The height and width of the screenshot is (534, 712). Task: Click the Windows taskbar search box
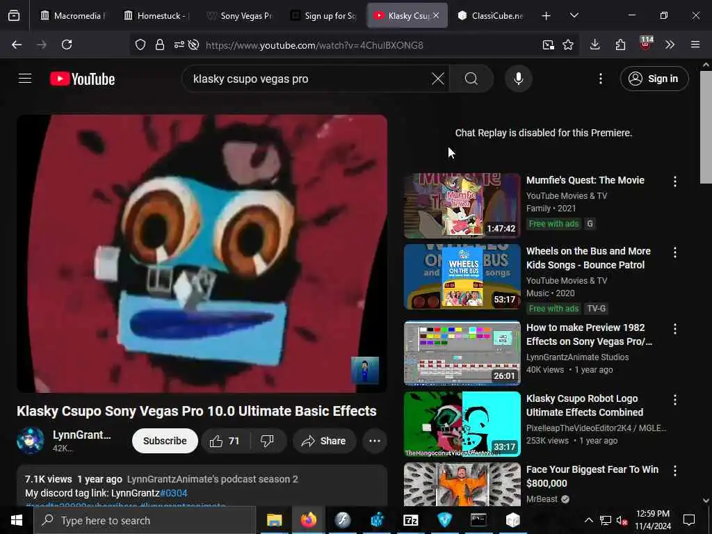tap(145, 520)
